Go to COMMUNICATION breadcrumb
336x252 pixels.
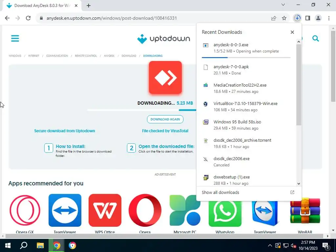[x=57, y=56]
